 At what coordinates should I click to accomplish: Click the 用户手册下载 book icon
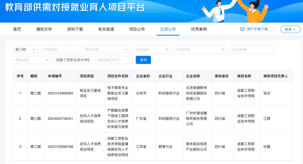pos(242,29)
